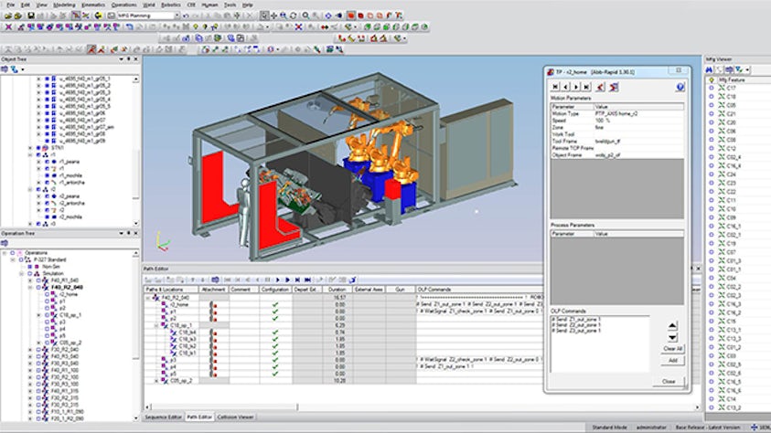
Task: Toggle visibility of r1_peana in Object Tree
Action: 48,162
